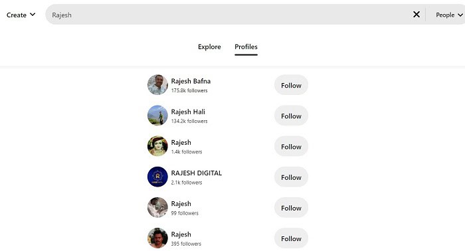The image size is (465, 251).
Task: Open avatar of Rajesh with 395 followers
Action: [157, 238]
